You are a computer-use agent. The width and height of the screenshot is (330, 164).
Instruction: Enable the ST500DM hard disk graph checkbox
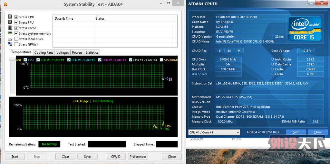tap(161, 60)
